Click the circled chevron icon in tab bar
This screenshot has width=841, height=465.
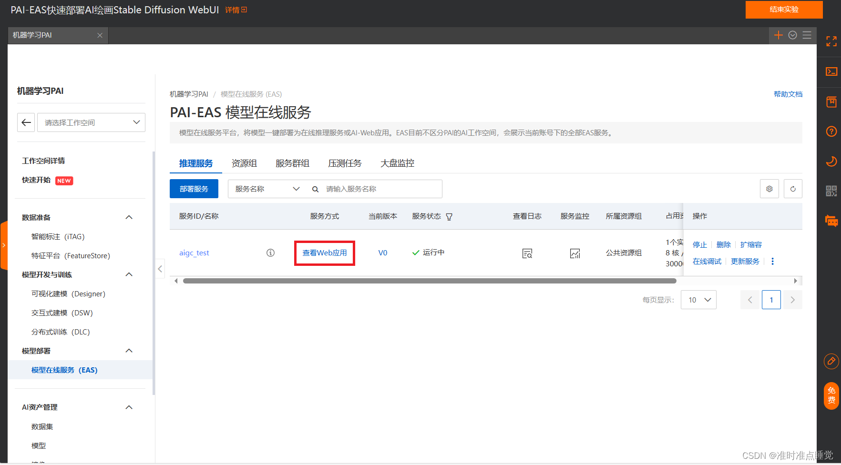[793, 35]
